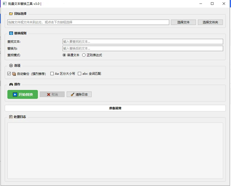Viewport: 231px width, 186px height.
Task: Click the folder icon beside 目标选择 header
Action: (10, 14)
